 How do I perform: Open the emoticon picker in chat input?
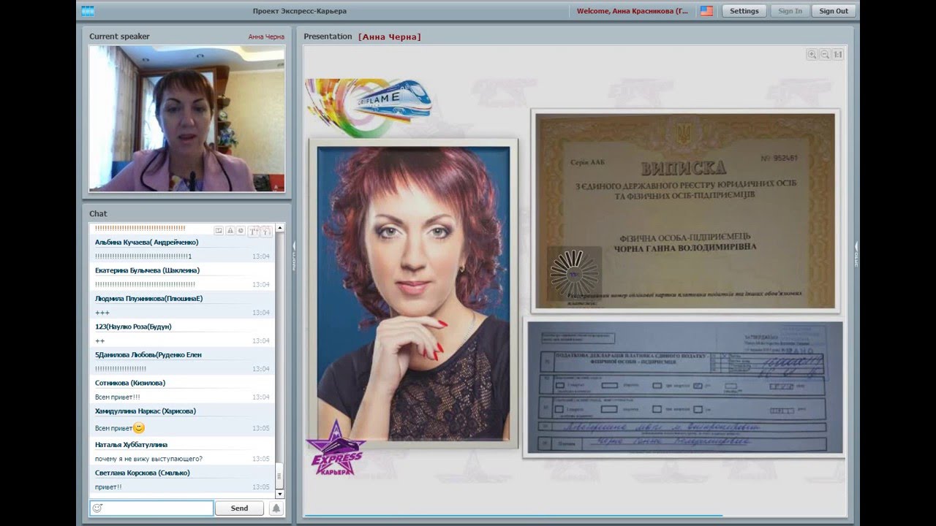(x=97, y=508)
